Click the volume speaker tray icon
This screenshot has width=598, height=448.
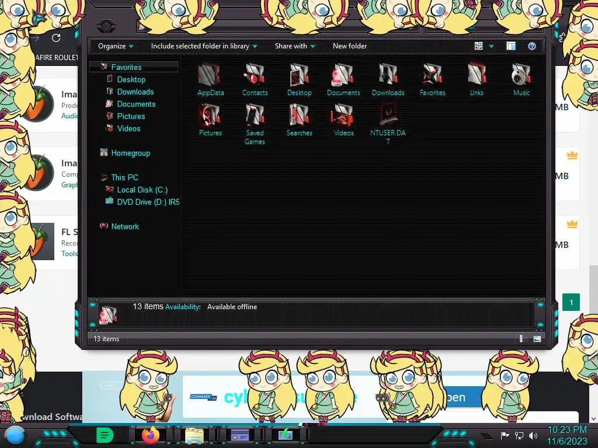pyautogui.click(x=533, y=435)
